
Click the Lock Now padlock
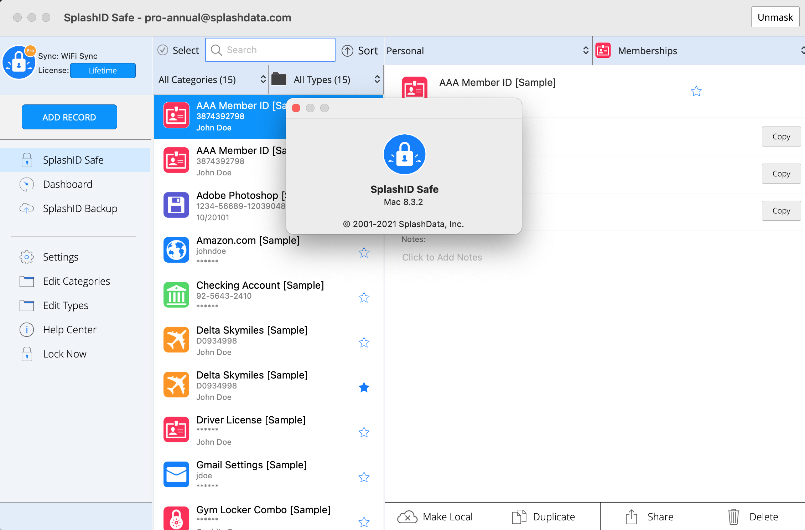click(x=27, y=354)
